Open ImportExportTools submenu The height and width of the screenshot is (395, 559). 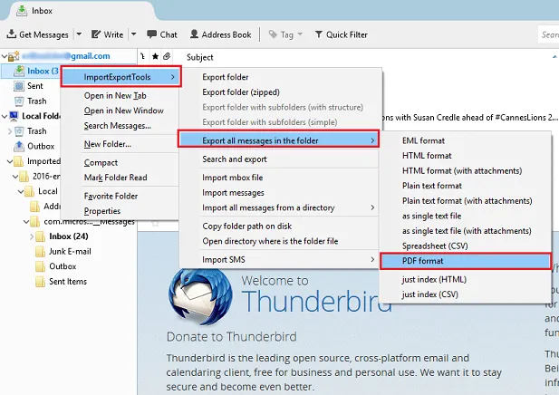tap(121, 77)
